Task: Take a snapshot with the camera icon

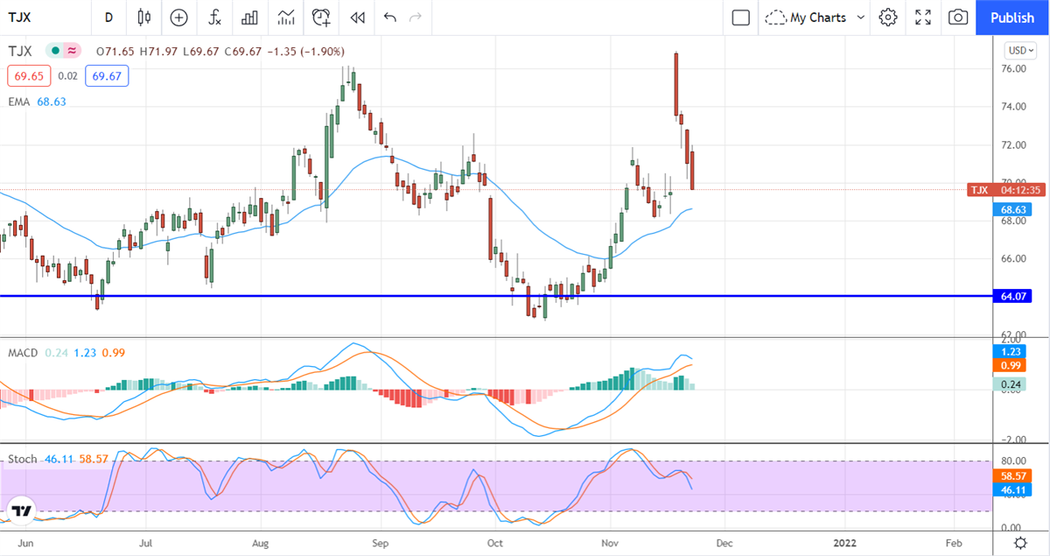Action: click(x=958, y=17)
